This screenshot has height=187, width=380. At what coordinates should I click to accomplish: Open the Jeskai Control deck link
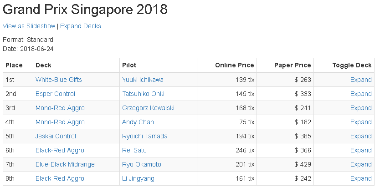56,136
